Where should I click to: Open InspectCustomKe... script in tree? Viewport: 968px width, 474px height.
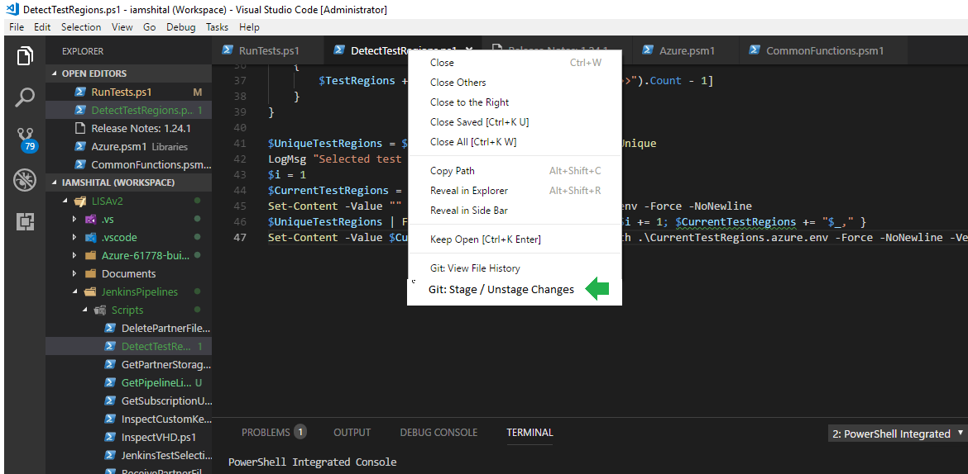tap(128, 419)
